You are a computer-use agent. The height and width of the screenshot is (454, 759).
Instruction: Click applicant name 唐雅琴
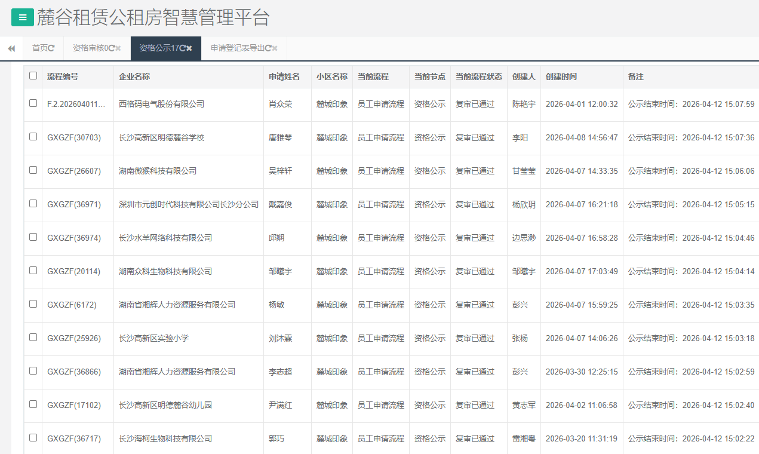click(281, 137)
